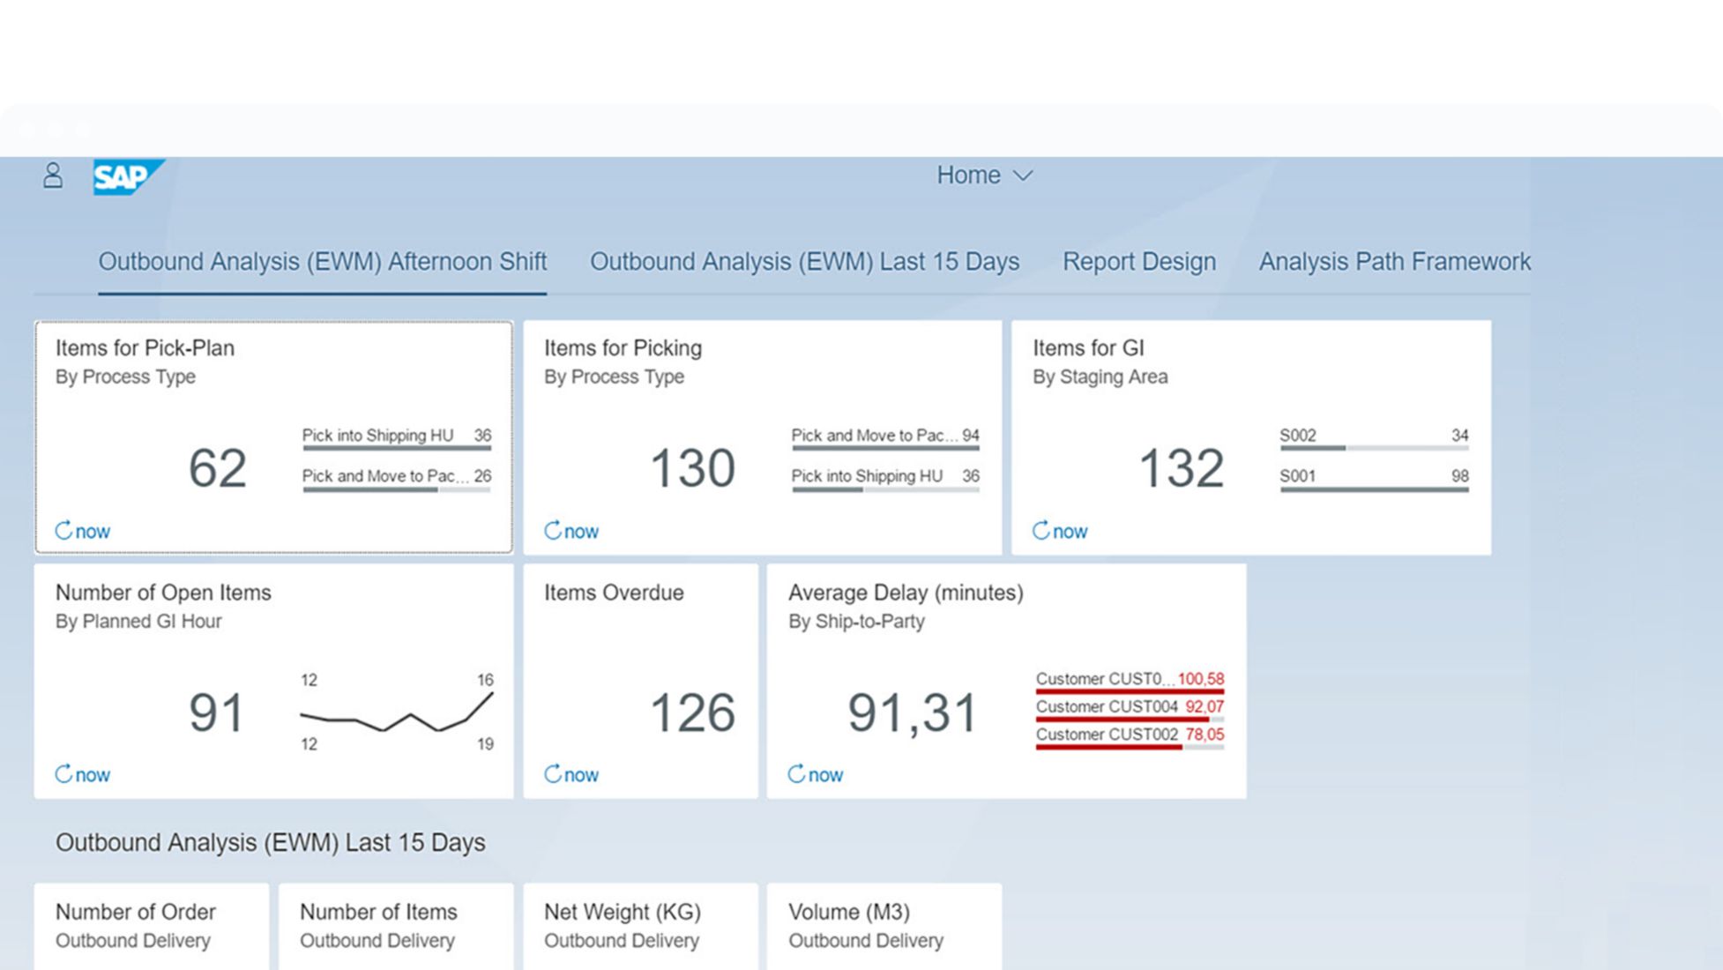Refresh the Number of Open Items tile
The width and height of the screenshot is (1723, 970).
(64, 774)
